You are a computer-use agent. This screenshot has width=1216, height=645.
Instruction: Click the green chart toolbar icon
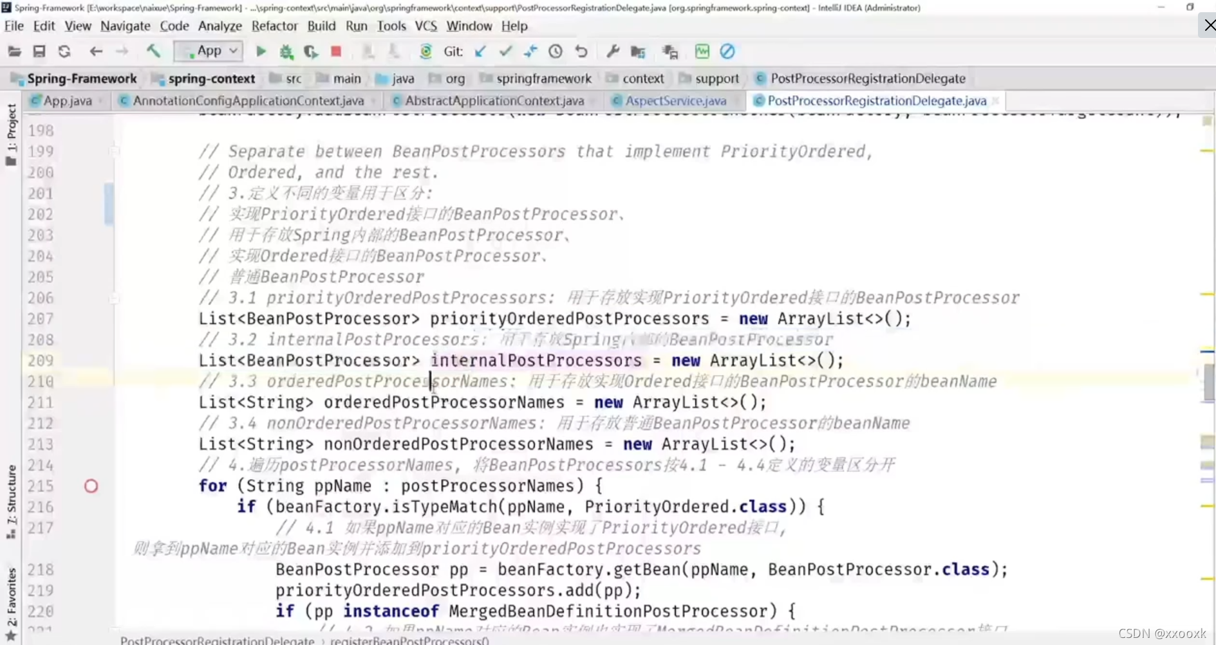[x=702, y=51]
